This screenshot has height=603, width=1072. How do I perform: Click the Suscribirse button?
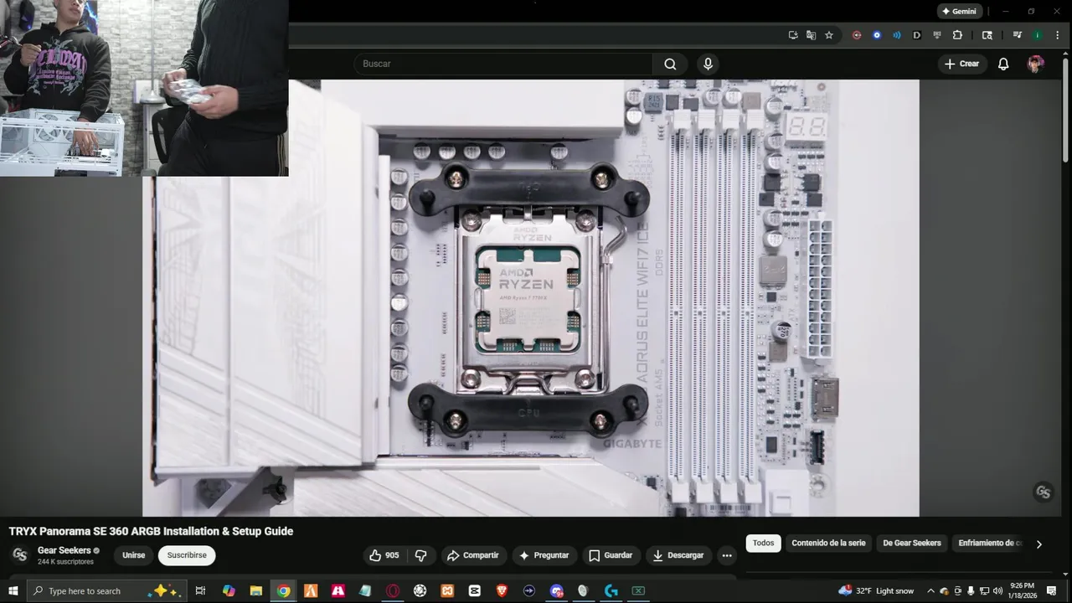click(x=187, y=555)
